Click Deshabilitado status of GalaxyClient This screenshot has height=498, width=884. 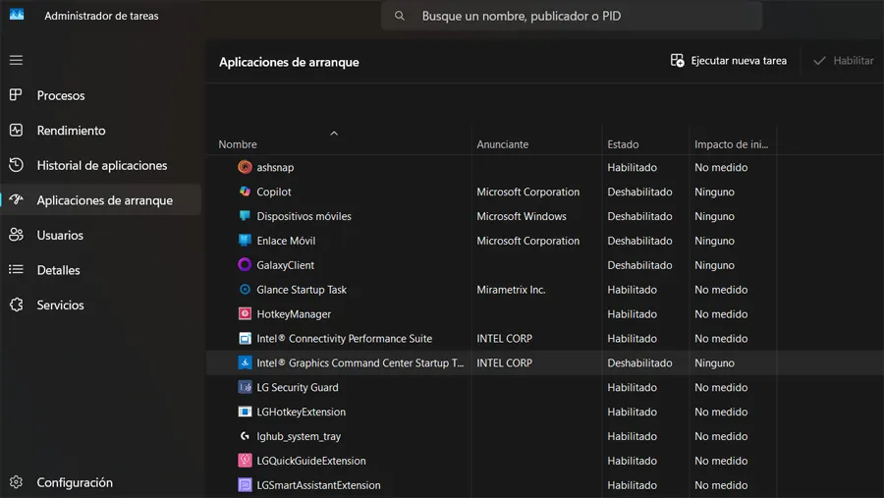tap(639, 265)
